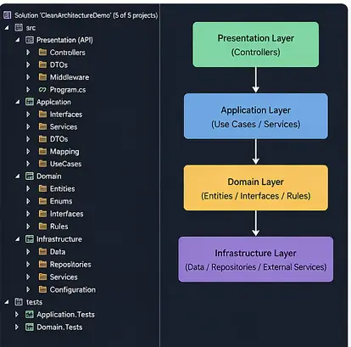Select the 'Domain.Tests' project label
This screenshot has height=347, width=351.
click(x=59, y=327)
